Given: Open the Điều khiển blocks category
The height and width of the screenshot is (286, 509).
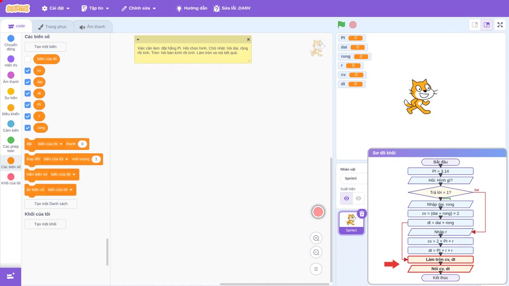Looking at the screenshot, I should [x=11, y=110].
